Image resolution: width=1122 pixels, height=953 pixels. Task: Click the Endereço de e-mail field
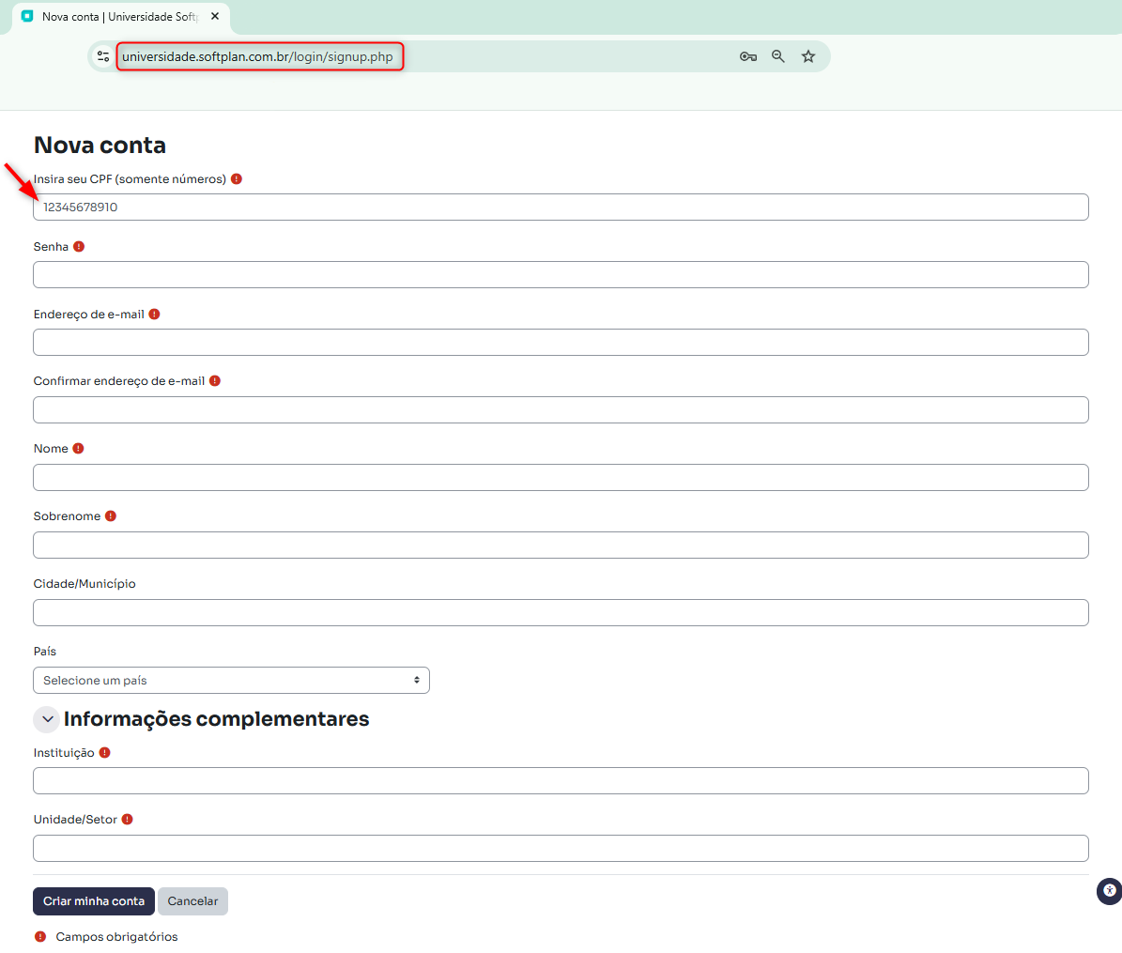click(561, 343)
